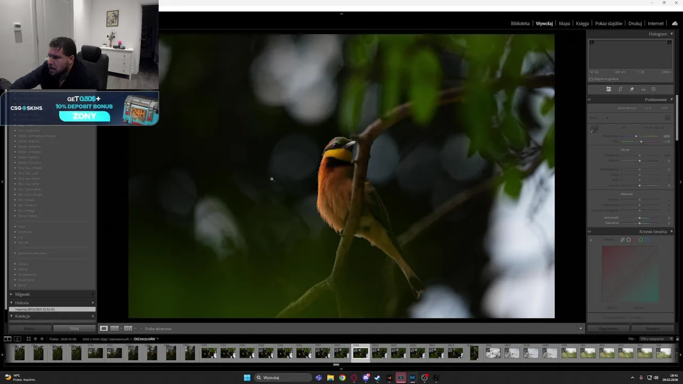Switch to Pokaz slajdów module
The image size is (683, 384).
(x=609, y=23)
